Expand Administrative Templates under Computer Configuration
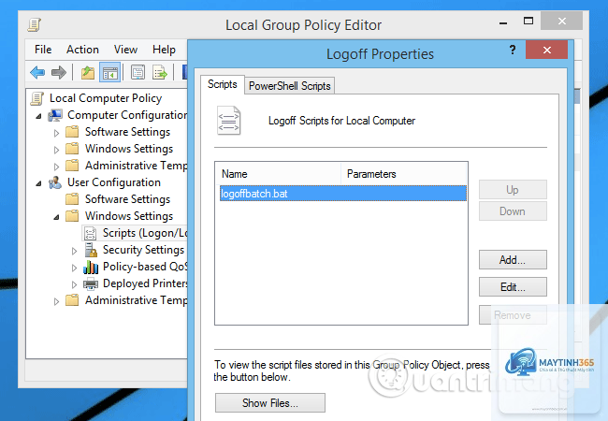Screen dimensions: 608x421 point(57,167)
